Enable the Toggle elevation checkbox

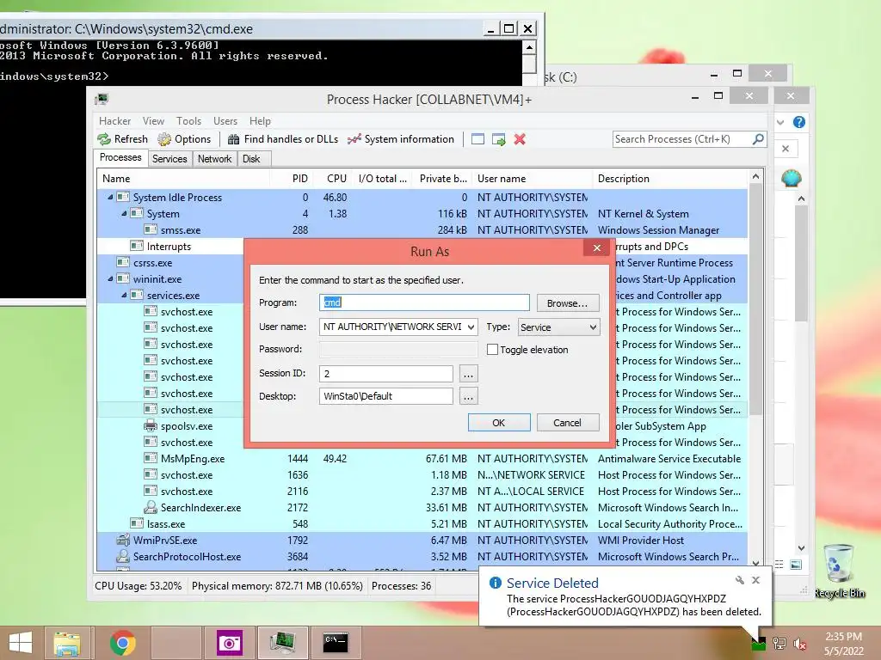tap(492, 349)
